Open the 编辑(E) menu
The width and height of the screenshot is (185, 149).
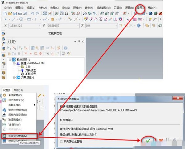(19, 8)
